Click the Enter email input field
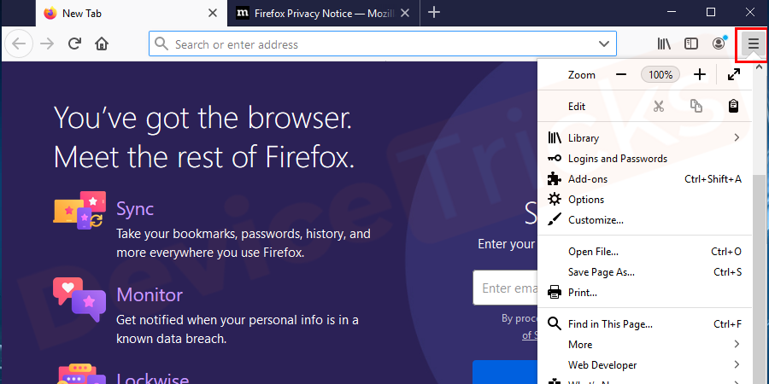This screenshot has width=769, height=384. pyautogui.click(x=505, y=288)
